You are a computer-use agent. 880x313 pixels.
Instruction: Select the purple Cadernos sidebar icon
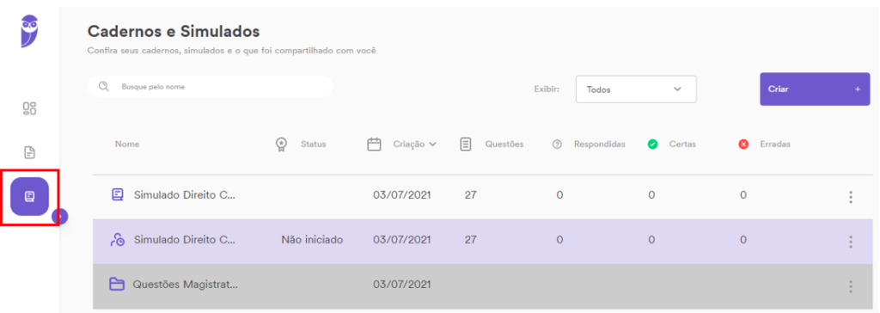(30, 196)
